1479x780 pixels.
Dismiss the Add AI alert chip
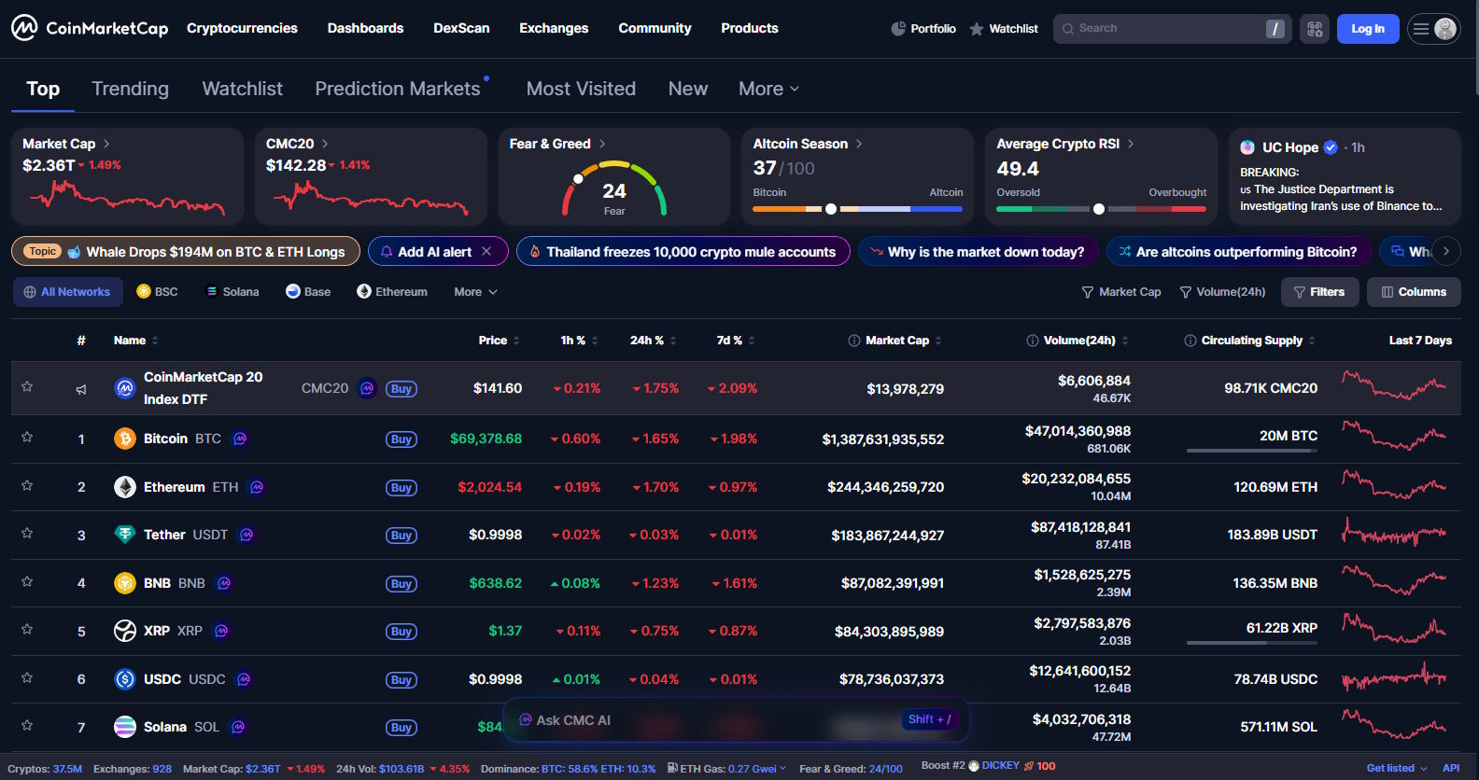(x=486, y=252)
